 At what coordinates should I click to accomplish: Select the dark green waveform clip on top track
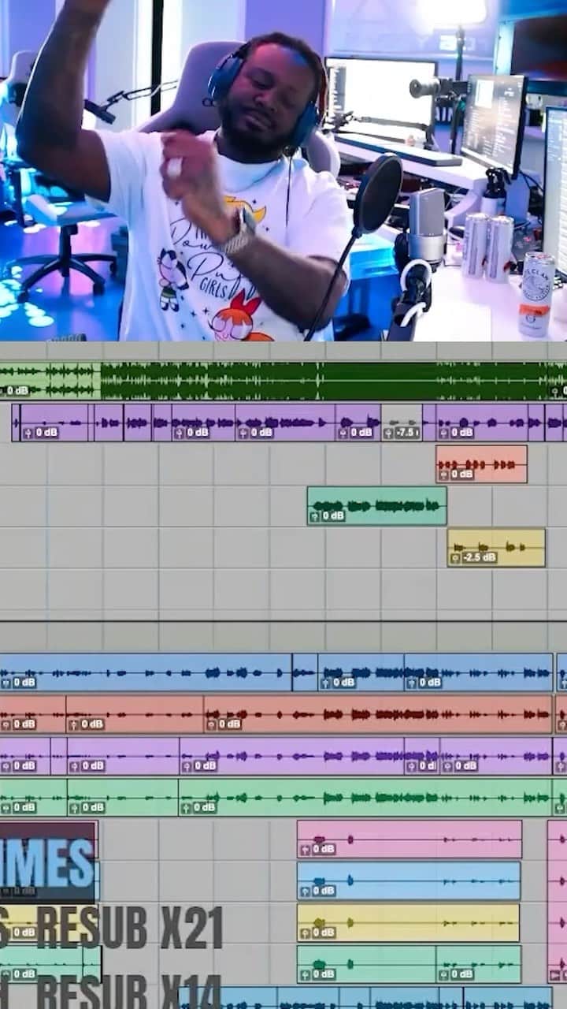(333, 381)
